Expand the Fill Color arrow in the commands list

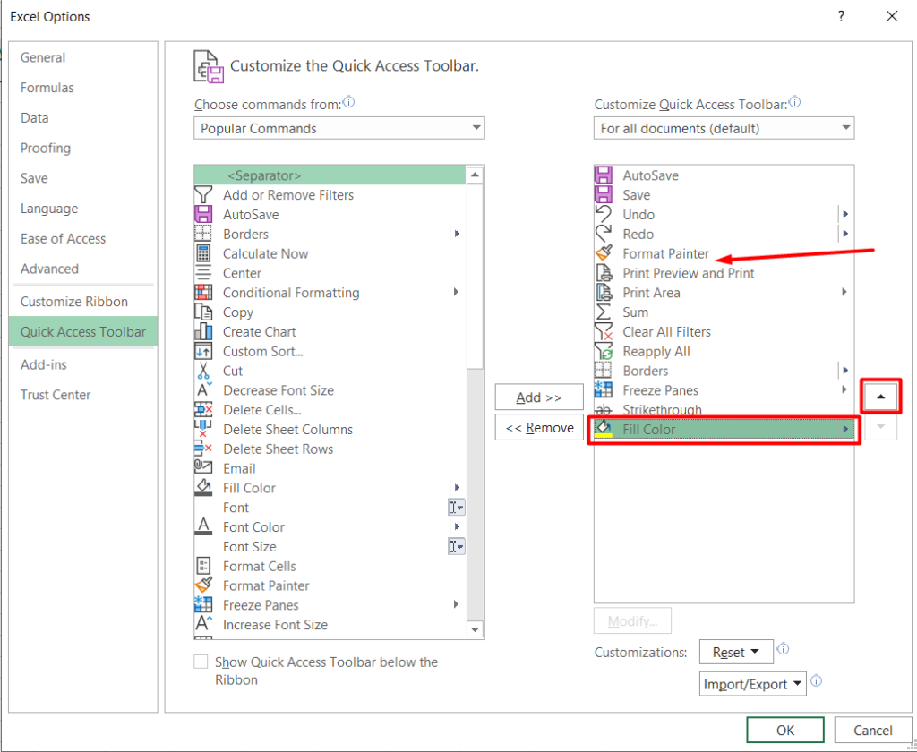[457, 488]
